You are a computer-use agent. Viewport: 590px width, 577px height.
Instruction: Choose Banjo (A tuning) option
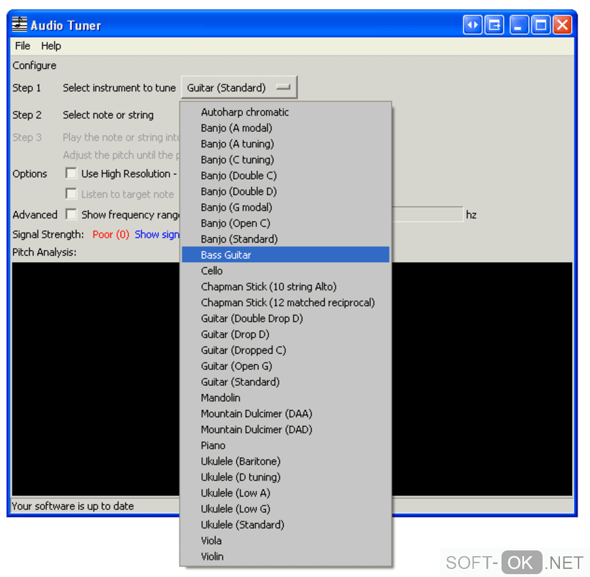286,144
